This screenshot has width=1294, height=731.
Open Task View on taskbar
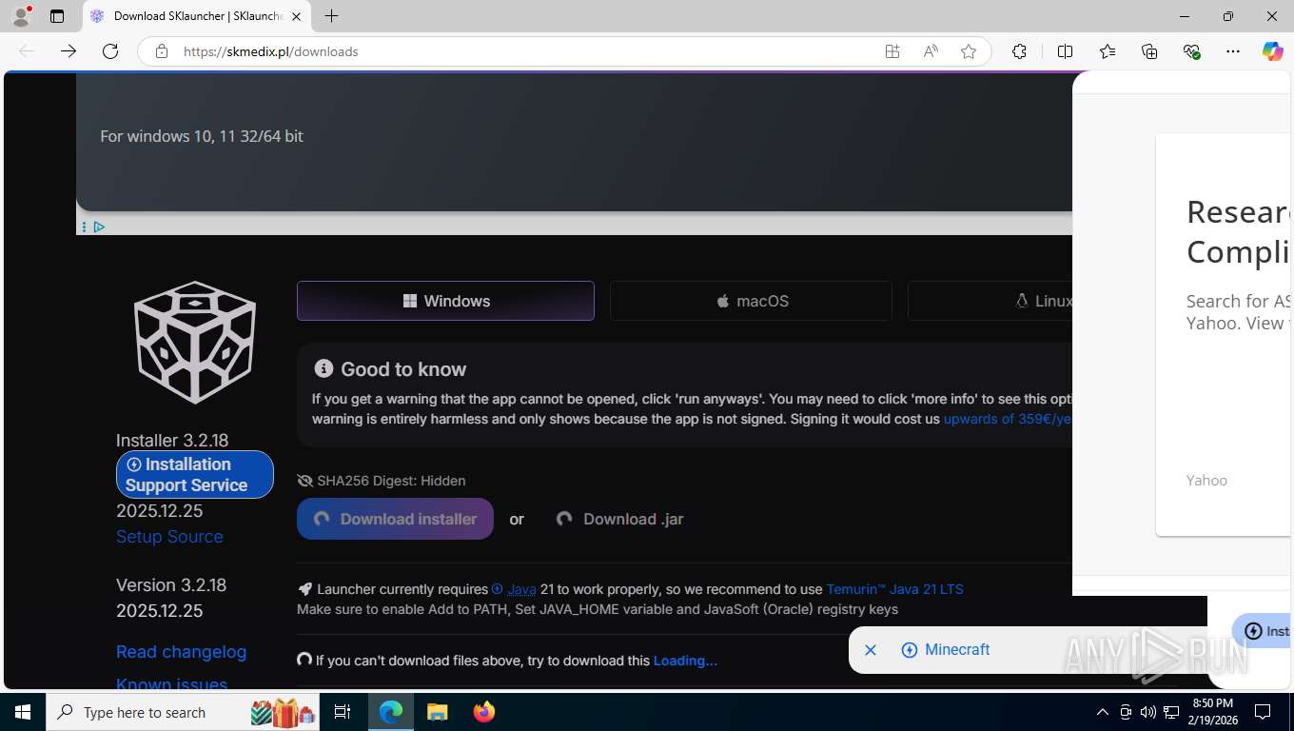pyautogui.click(x=343, y=712)
